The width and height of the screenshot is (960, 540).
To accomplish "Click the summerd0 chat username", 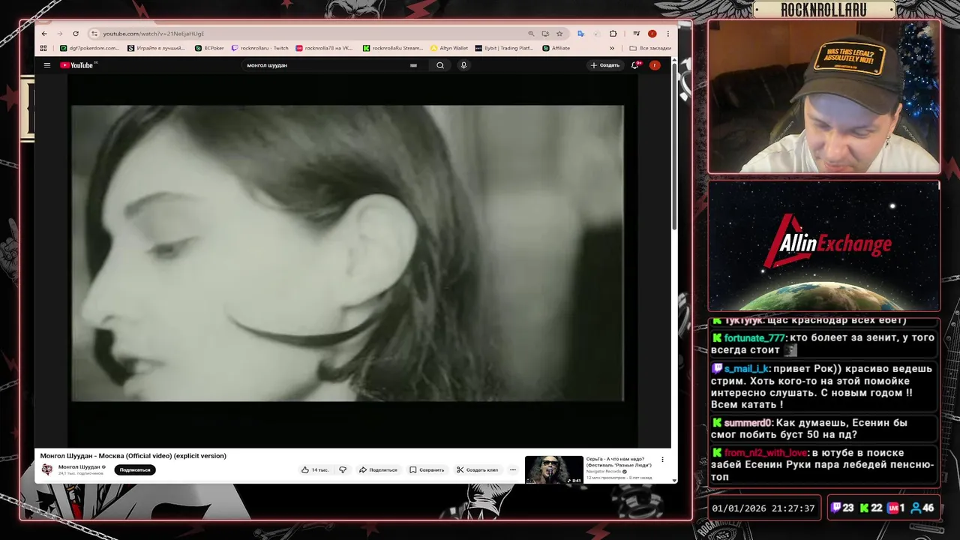I will coord(748,423).
